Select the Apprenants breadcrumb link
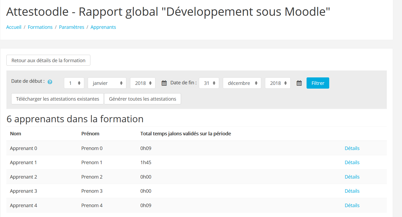402x217 pixels. coord(103,27)
